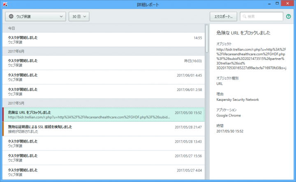
Task: Focus the 検索 search field
Action: (261, 16)
